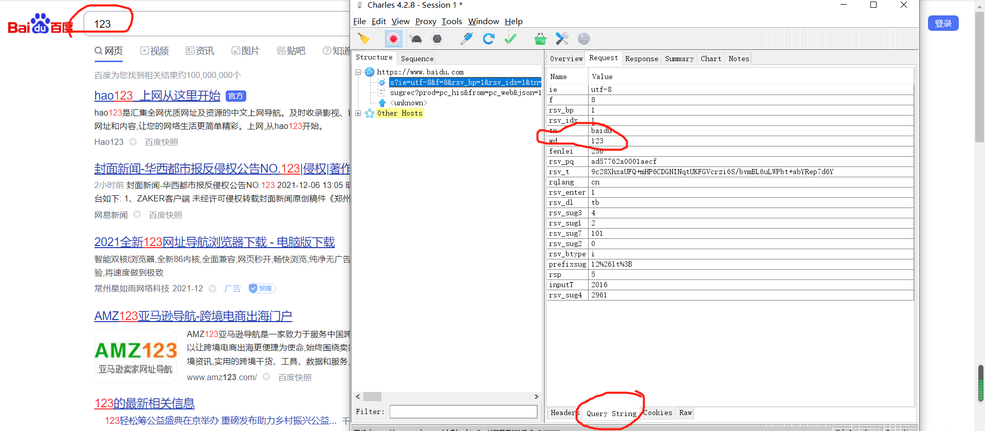
Task: Click the Name column header
Action: [x=567, y=77]
